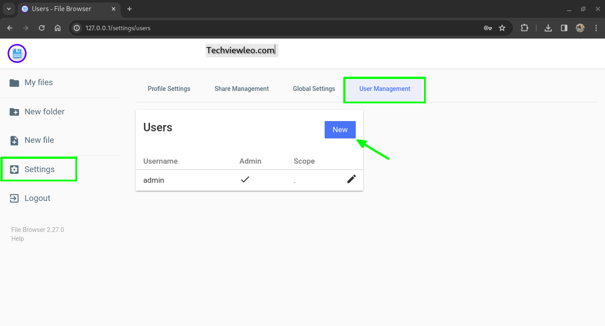Switch to the Global Settings tab
The height and width of the screenshot is (326, 605).
(314, 89)
